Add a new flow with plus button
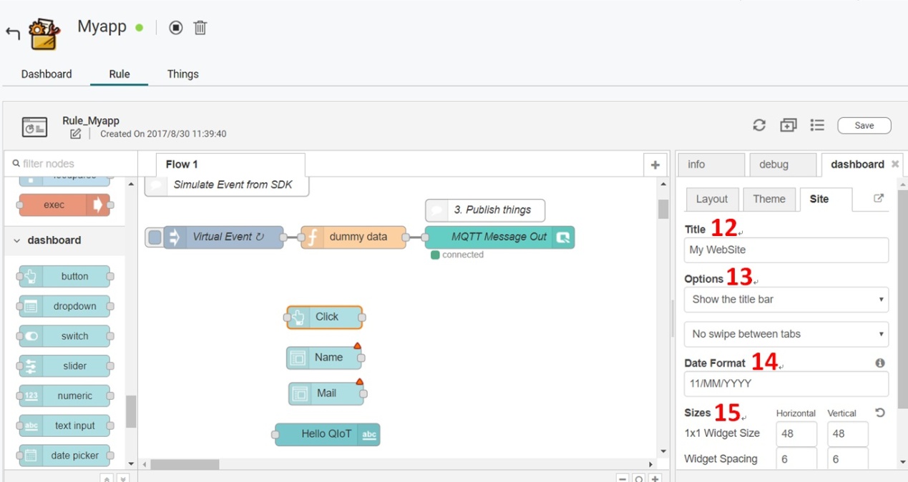Image resolution: width=908 pixels, height=482 pixels. tap(655, 165)
